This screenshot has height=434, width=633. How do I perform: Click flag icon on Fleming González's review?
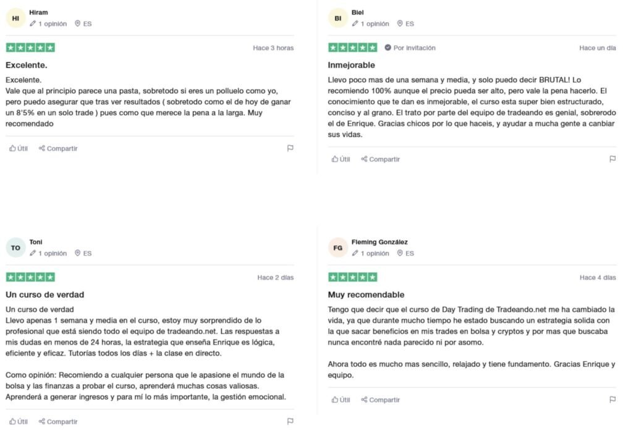[613, 399]
